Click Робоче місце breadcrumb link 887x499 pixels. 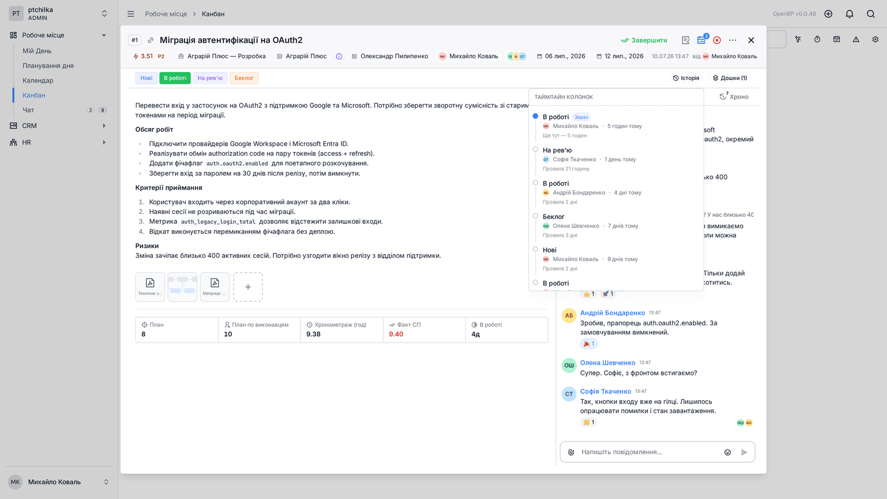166,14
